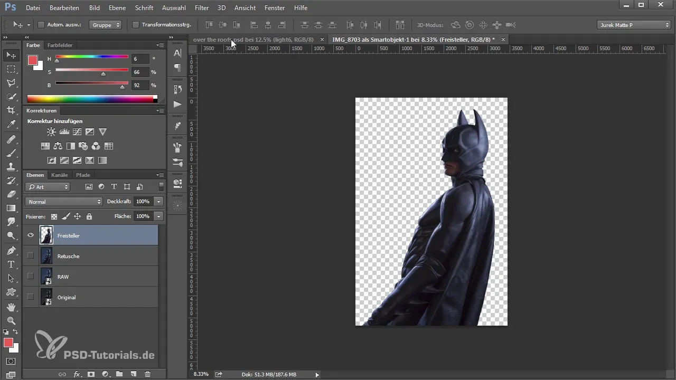Open the Gruppe dropdown
The width and height of the screenshot is (676, 380).
(105, 25)
